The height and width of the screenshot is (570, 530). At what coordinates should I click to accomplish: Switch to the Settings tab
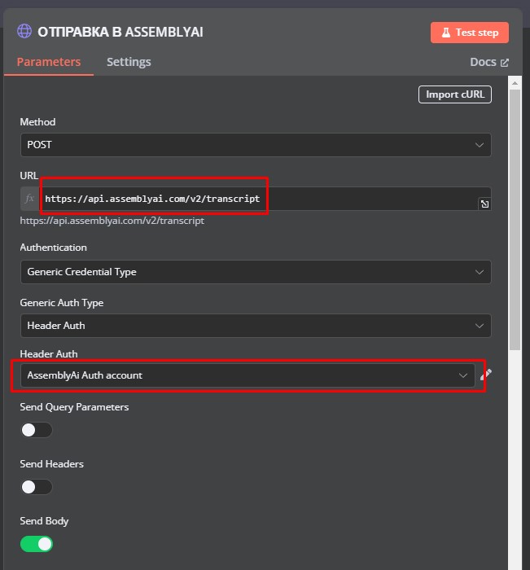pos(129,62)
